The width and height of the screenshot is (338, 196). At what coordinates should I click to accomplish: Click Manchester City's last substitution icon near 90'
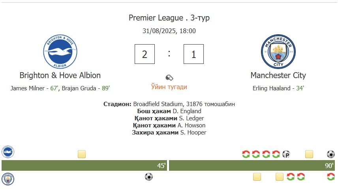click(x=330, y=177)
